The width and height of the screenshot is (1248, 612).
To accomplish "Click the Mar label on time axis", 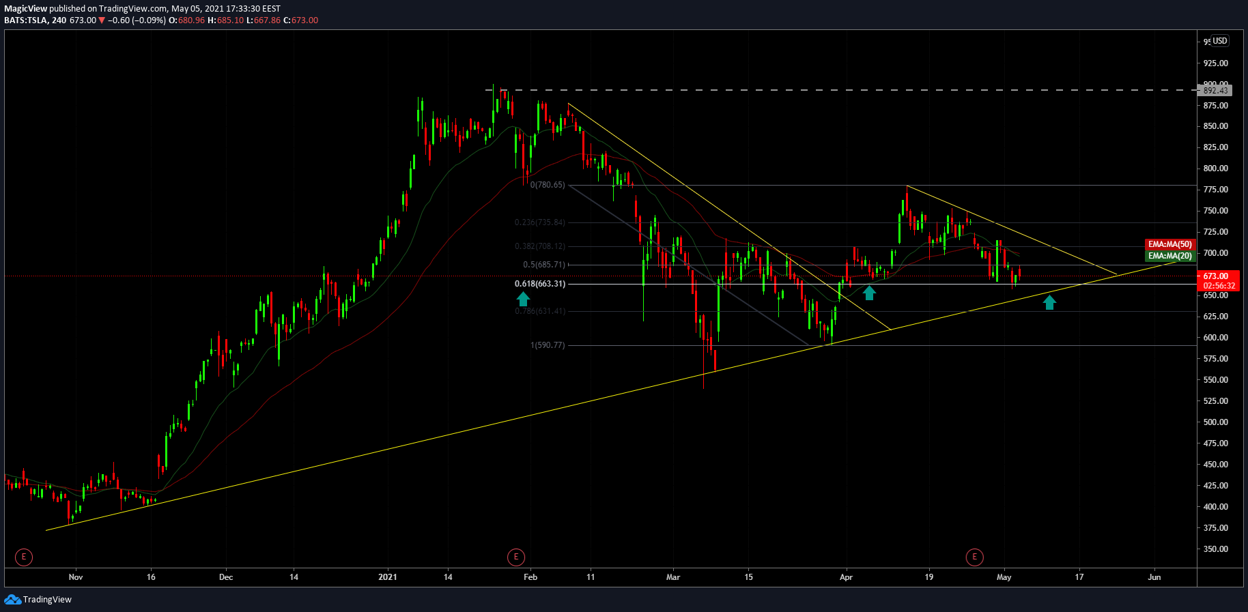I will pos(673,577).
